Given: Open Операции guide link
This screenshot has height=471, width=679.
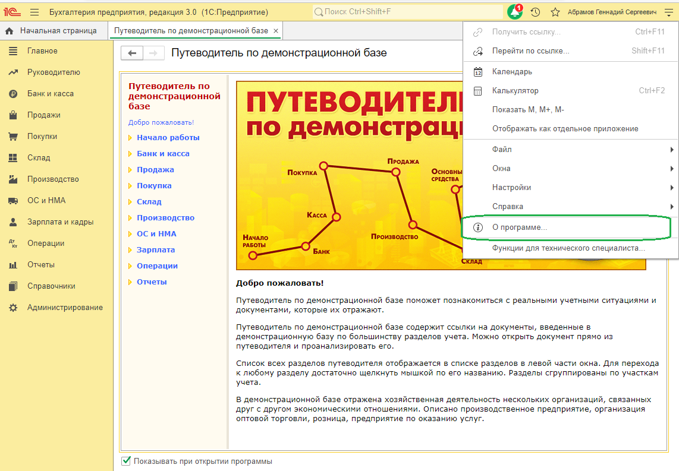Looking at the screenshot, I should (157, 265).
